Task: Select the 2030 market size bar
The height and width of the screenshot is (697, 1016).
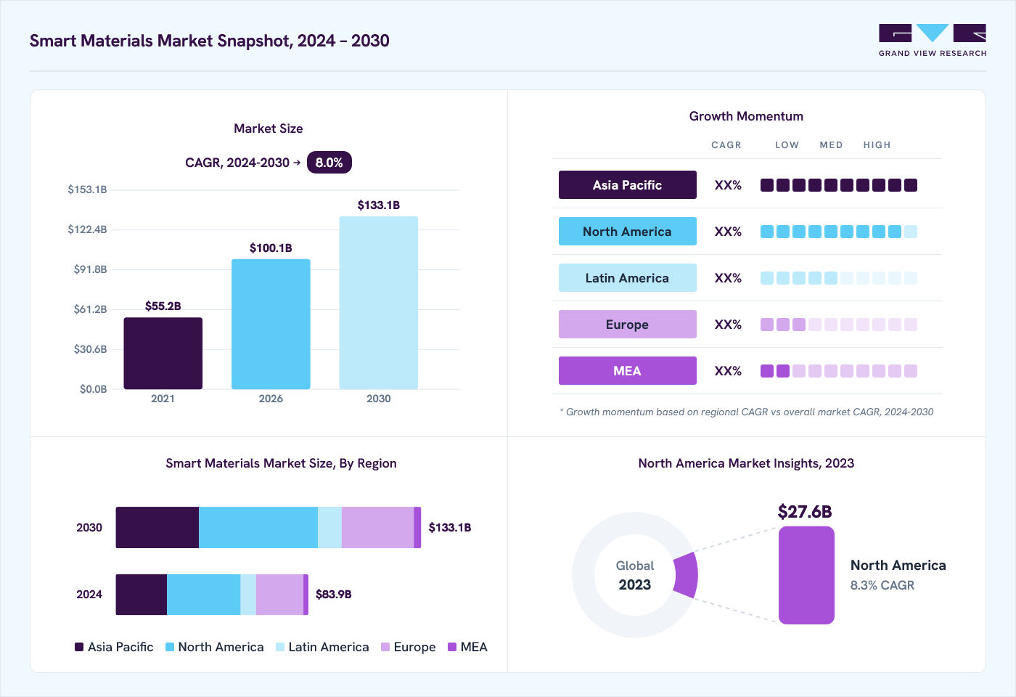Action: (379, 303)
